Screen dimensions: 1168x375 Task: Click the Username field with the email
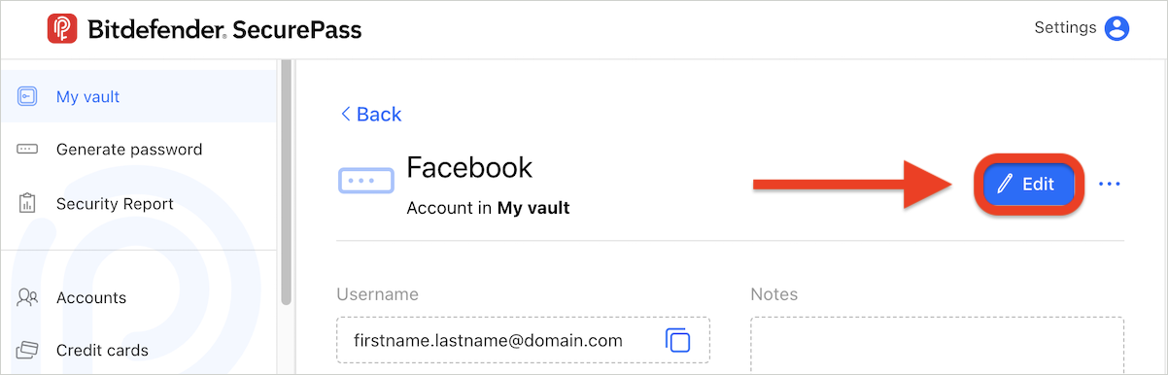[523, 340]
